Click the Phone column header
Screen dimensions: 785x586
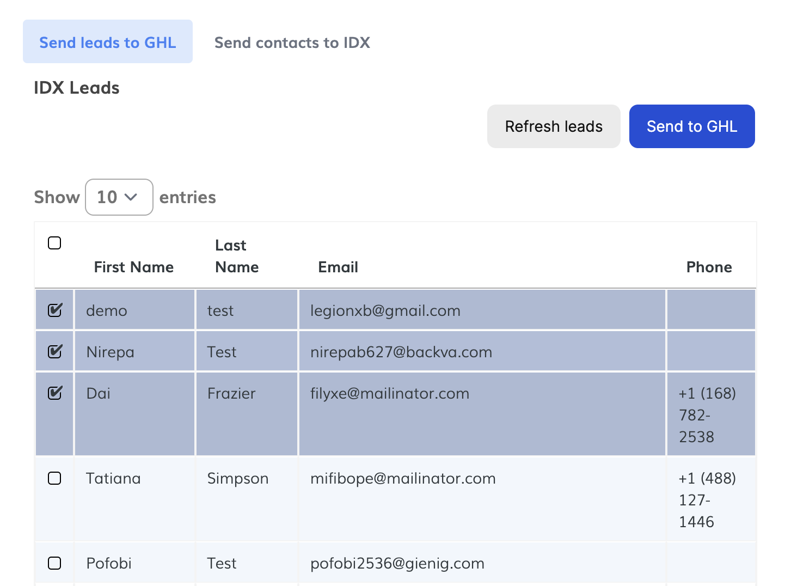click(x=709, y=267)
